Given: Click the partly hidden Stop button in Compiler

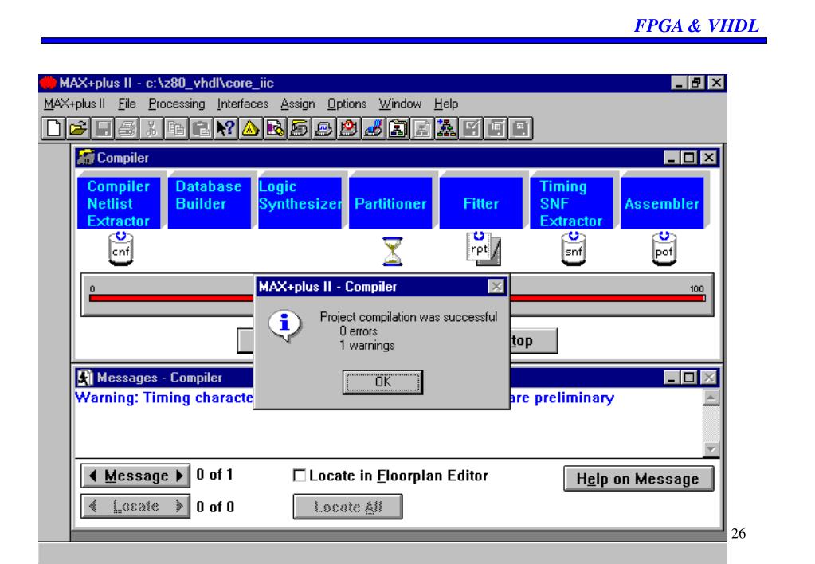Looking at the screenshot, I should (534, 341).
